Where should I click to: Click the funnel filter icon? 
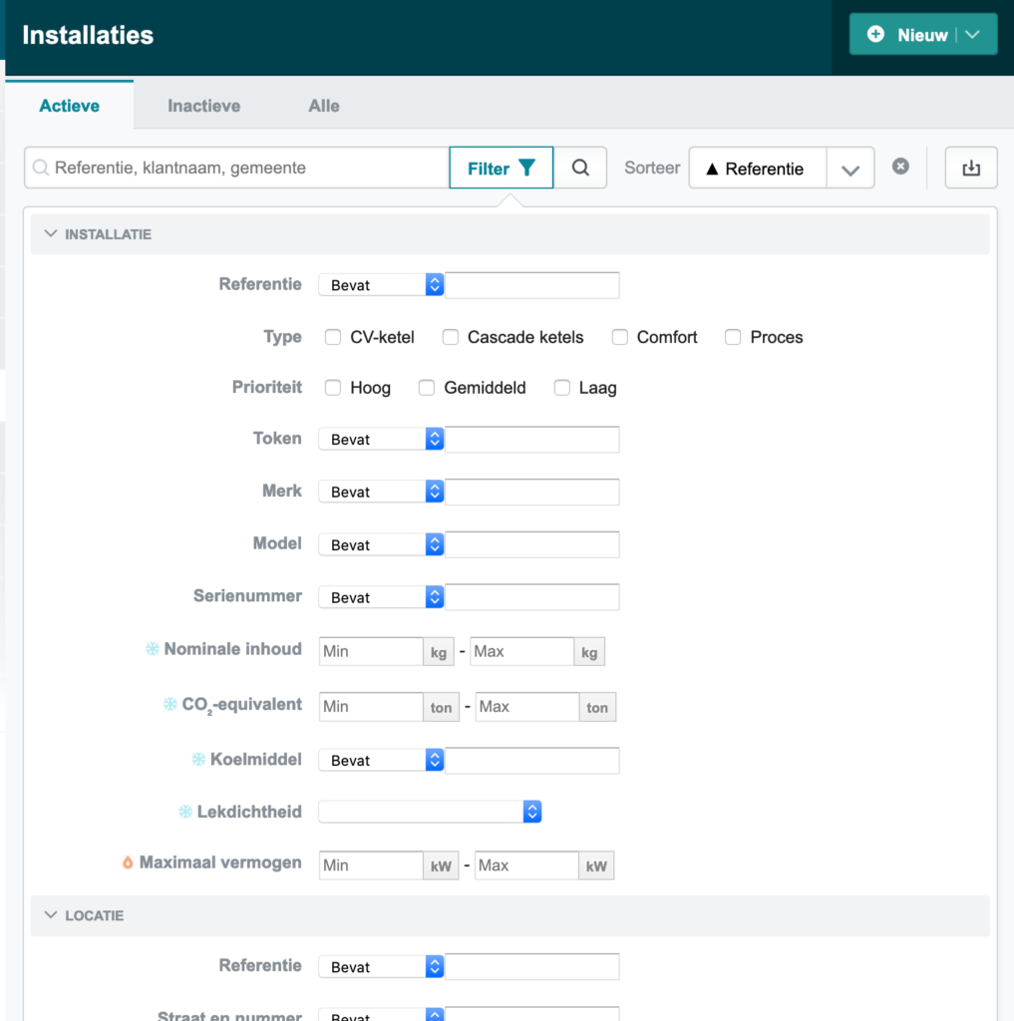526,168
